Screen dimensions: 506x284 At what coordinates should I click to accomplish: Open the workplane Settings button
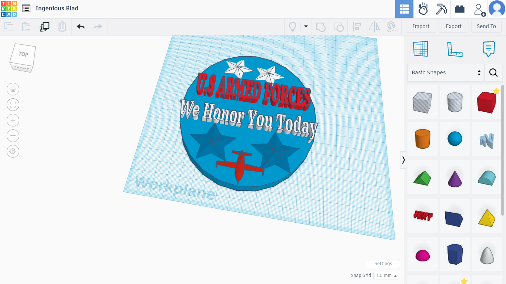click(x=383, y=264)
